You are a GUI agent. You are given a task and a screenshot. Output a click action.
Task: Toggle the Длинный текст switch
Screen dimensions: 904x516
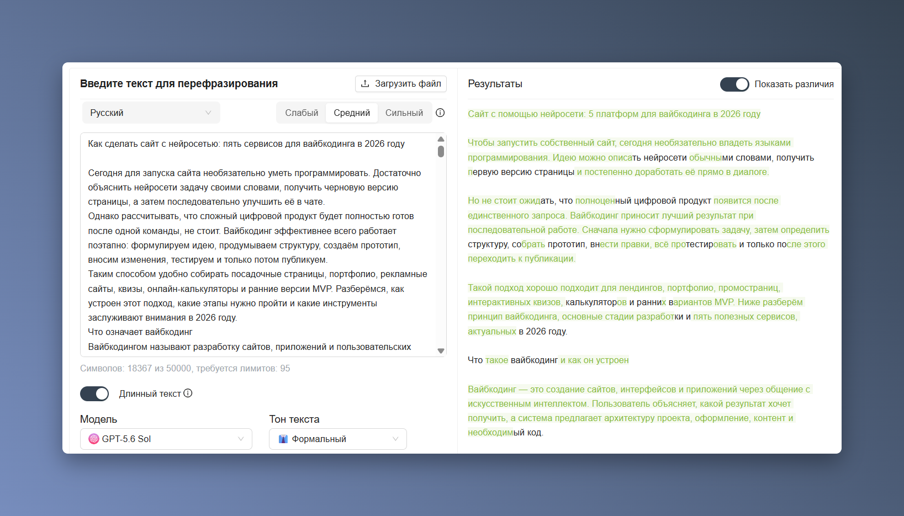pyautogui.click(x=94, y=393)
